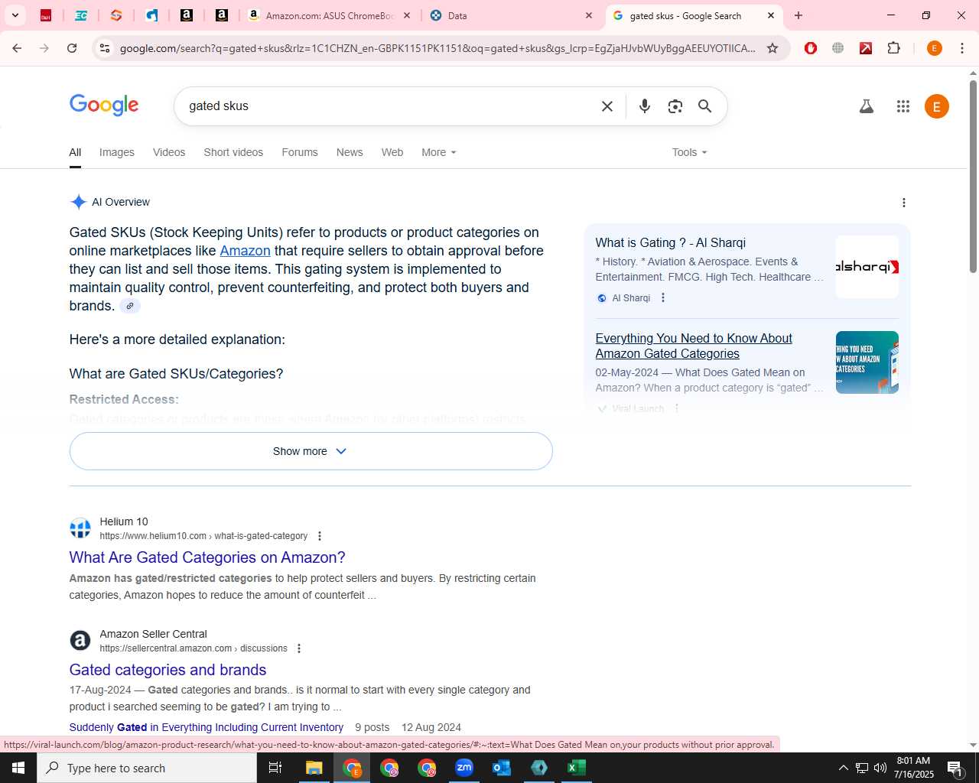Open 'Everything You Need to Know About Amazon Gated Categories'
Image resolution: width=979 pixels, height=783 pixels.
click(x=694, y=346)
